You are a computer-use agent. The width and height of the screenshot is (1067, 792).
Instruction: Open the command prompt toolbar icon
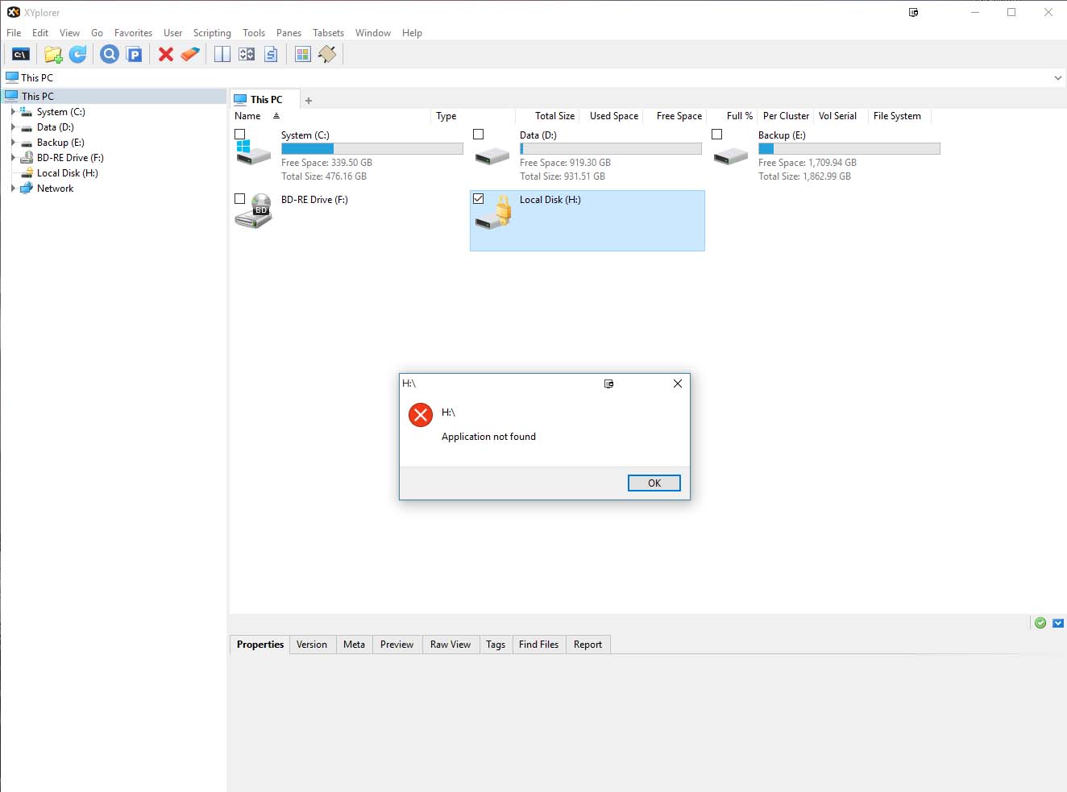tap(21, 55)
